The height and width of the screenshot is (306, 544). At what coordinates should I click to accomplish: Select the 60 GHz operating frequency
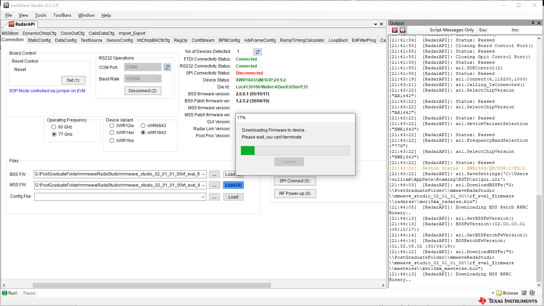[x=54, y=127]
